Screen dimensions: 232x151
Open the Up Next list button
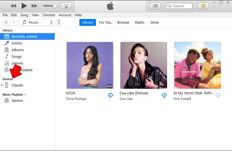coord(155,6)
